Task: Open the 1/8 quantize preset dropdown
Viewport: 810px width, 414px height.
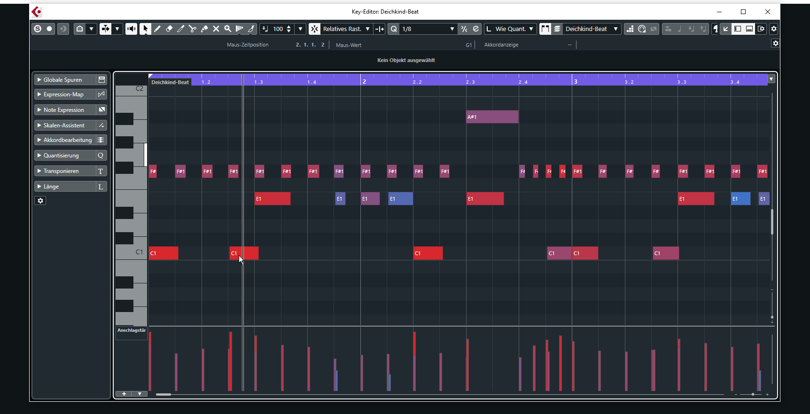Action: coord(452,29)
